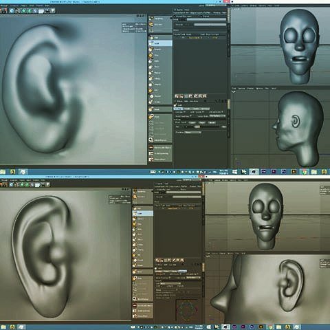Screen dimensions: 330x330
Task: Toggle Link Size checkbox in upper brush settings
Action: [x=185, y=112]
